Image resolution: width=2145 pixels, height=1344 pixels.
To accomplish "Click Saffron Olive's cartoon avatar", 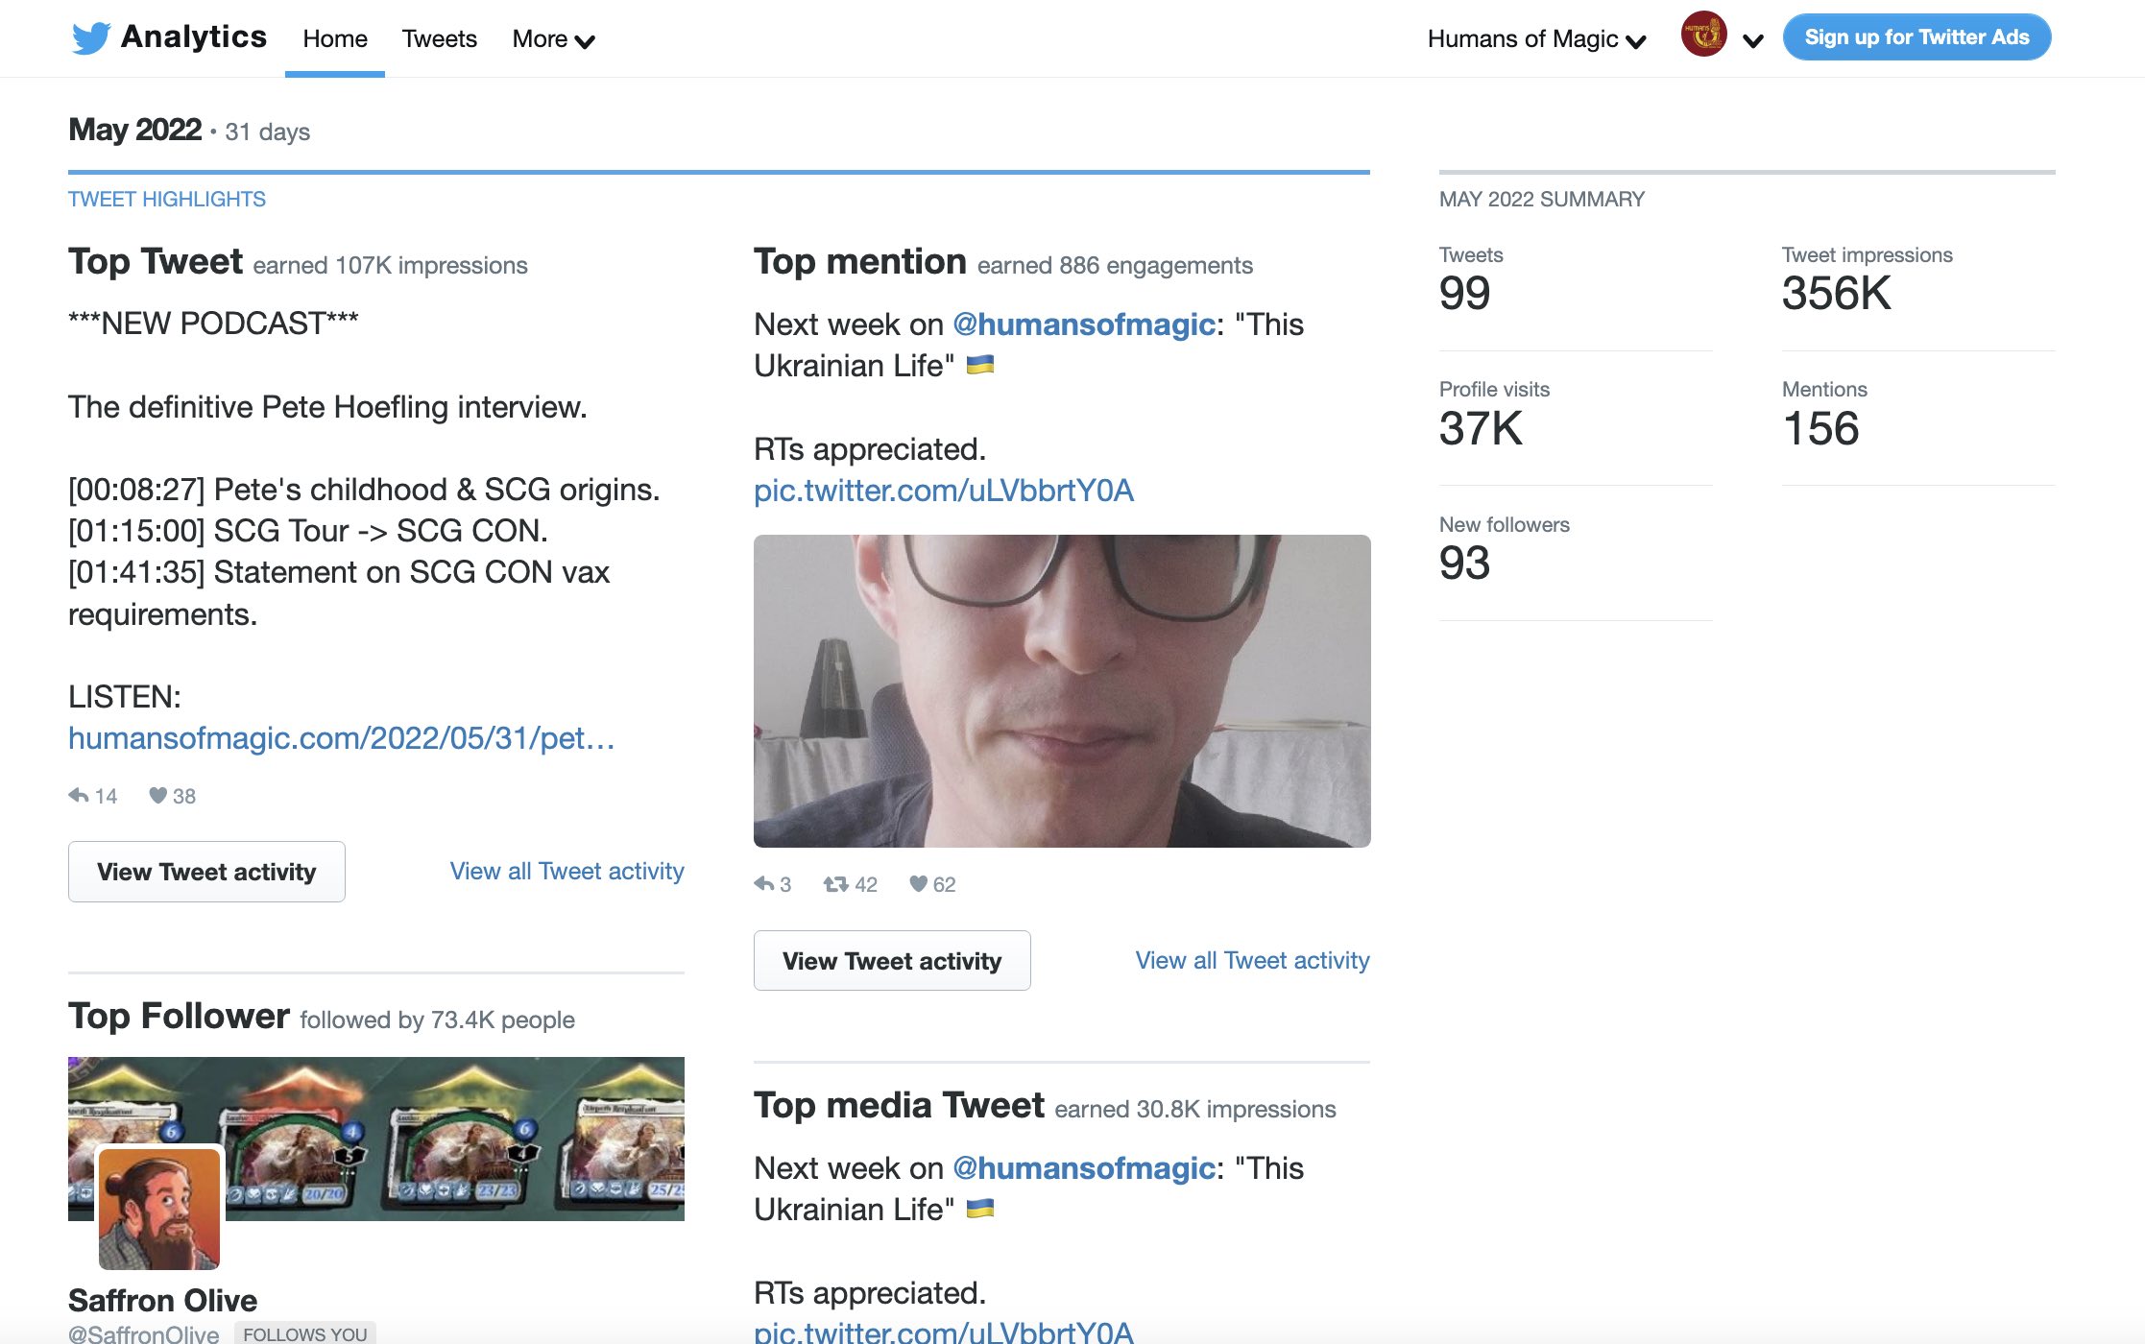I will [159, 1208].
